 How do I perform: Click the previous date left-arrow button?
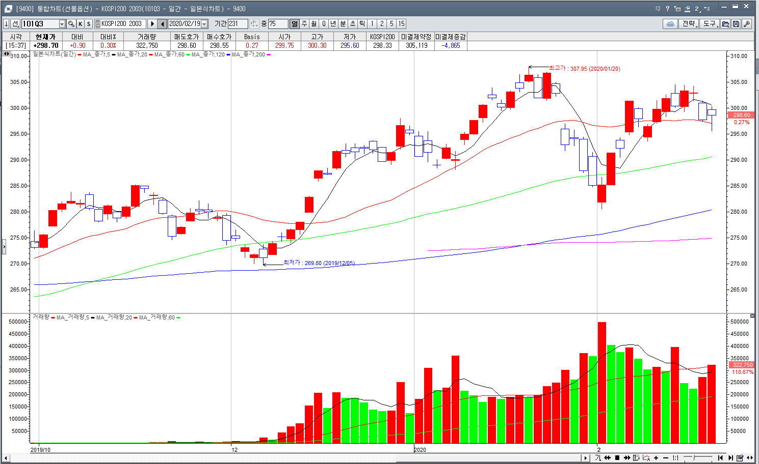tap(162, 24)
